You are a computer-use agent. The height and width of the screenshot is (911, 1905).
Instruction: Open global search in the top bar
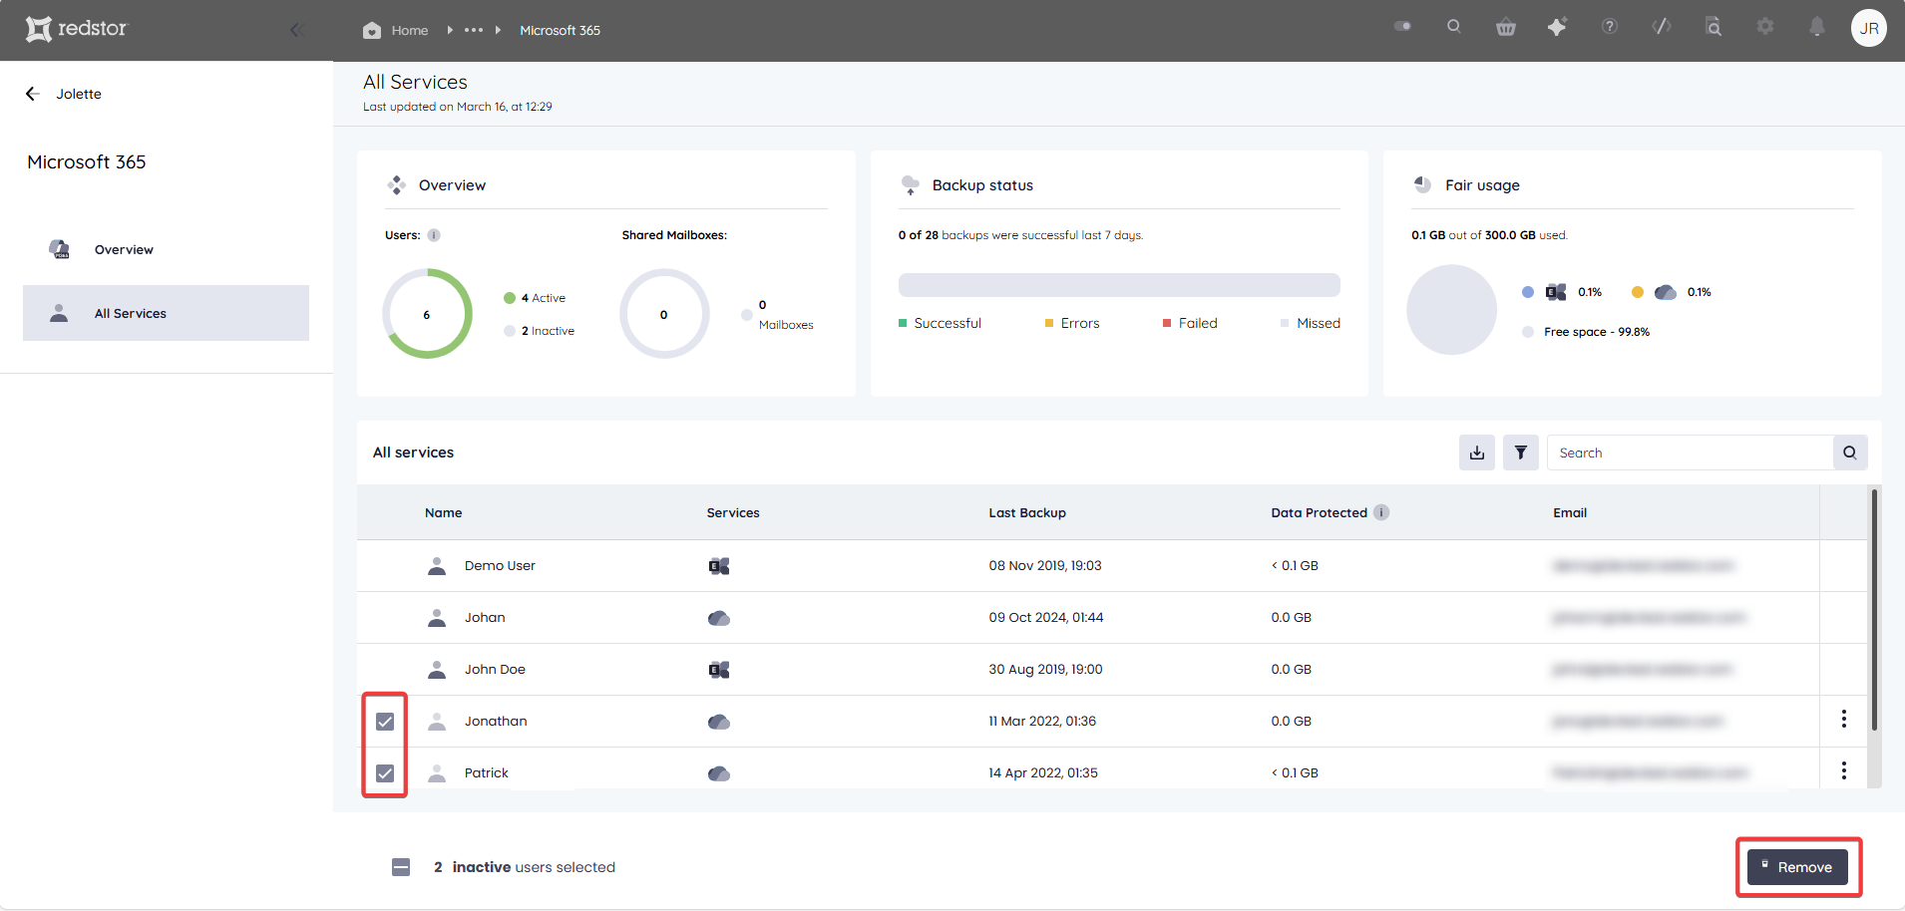click(x=1454, y=27)
